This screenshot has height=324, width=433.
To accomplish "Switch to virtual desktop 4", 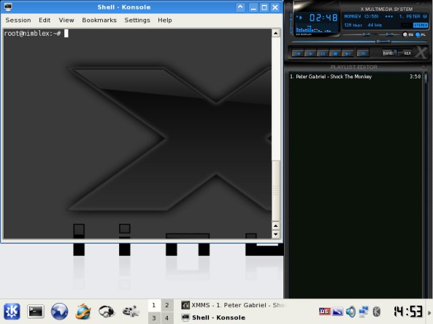I will point(167,318).
